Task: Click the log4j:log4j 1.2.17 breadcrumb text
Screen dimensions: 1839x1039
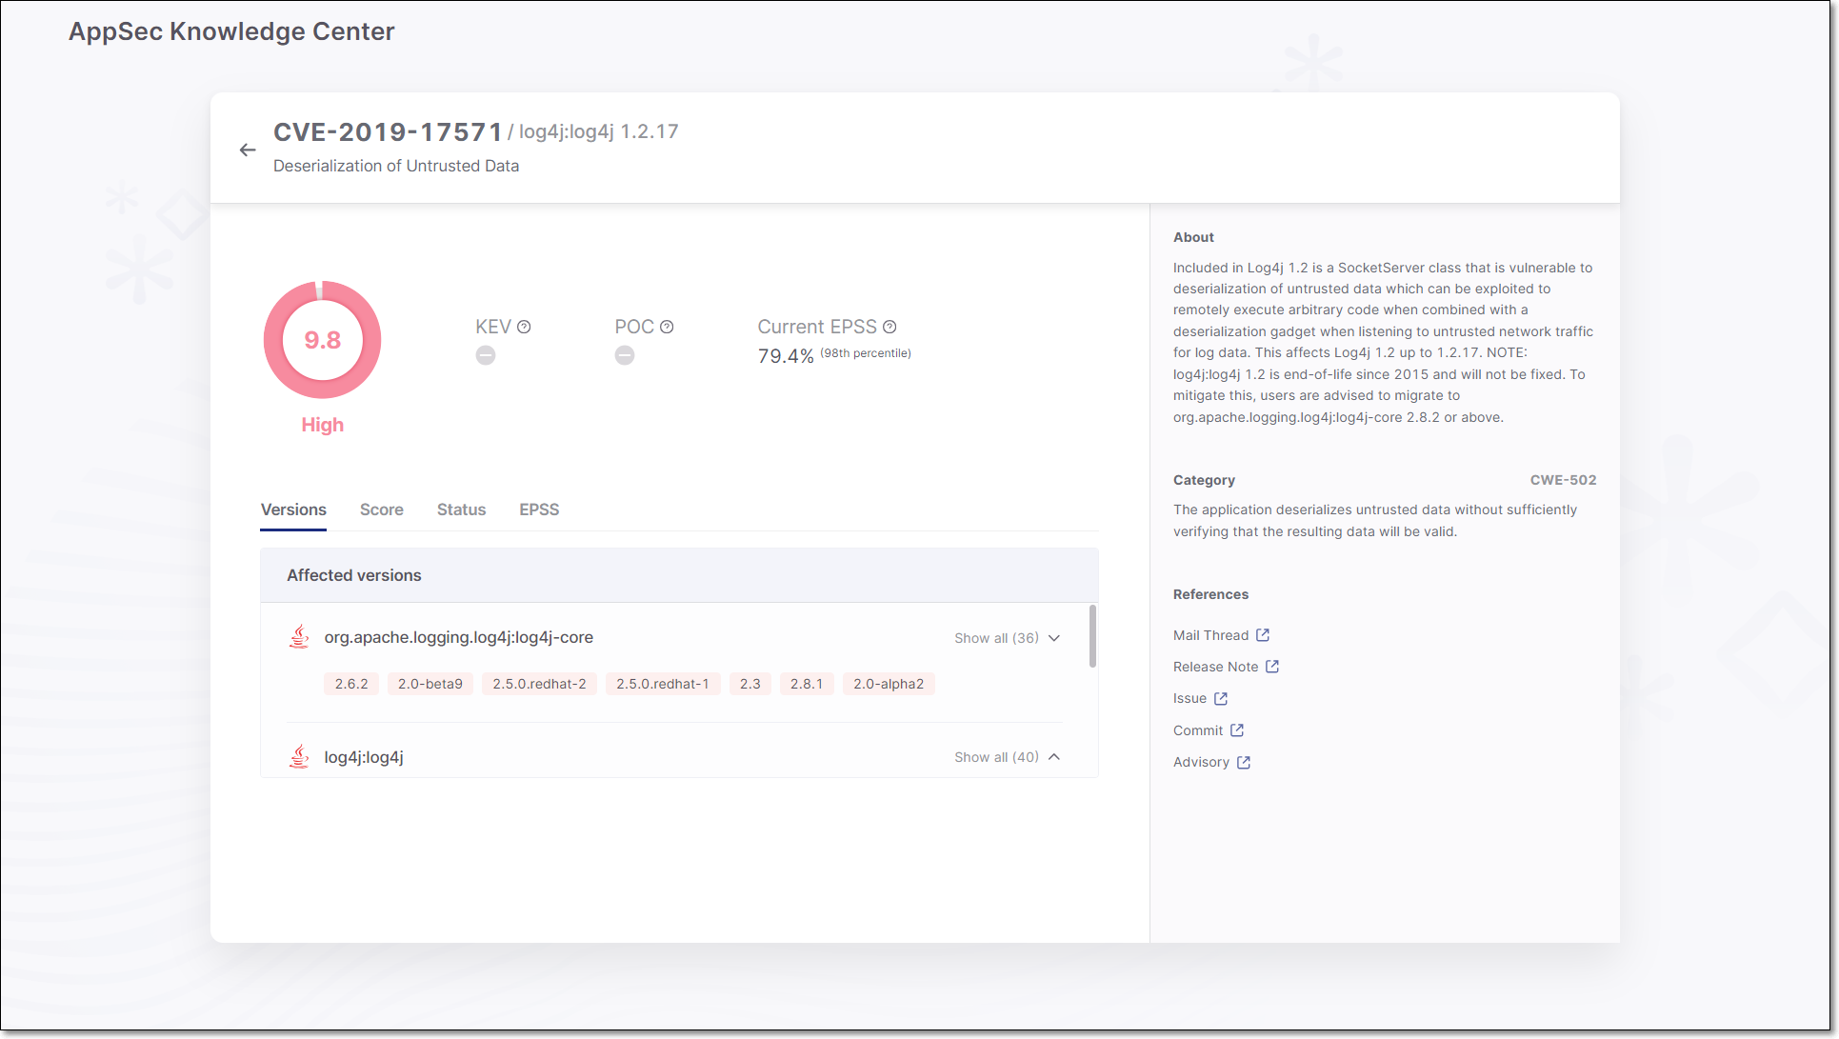Action: click(x=599, y=131)
